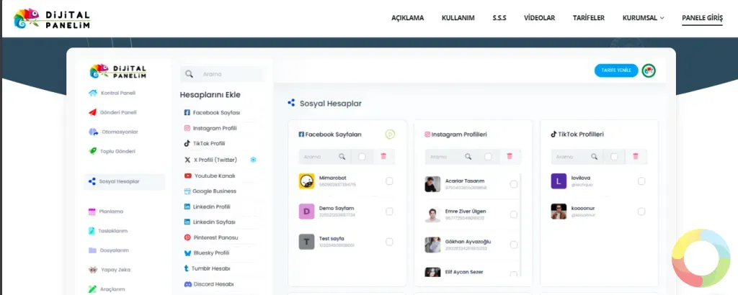Check the lovilova TikTok checkbox
The width and height of the screenshot is (738, 295).
pyautogui.click(x=641, y=181)
